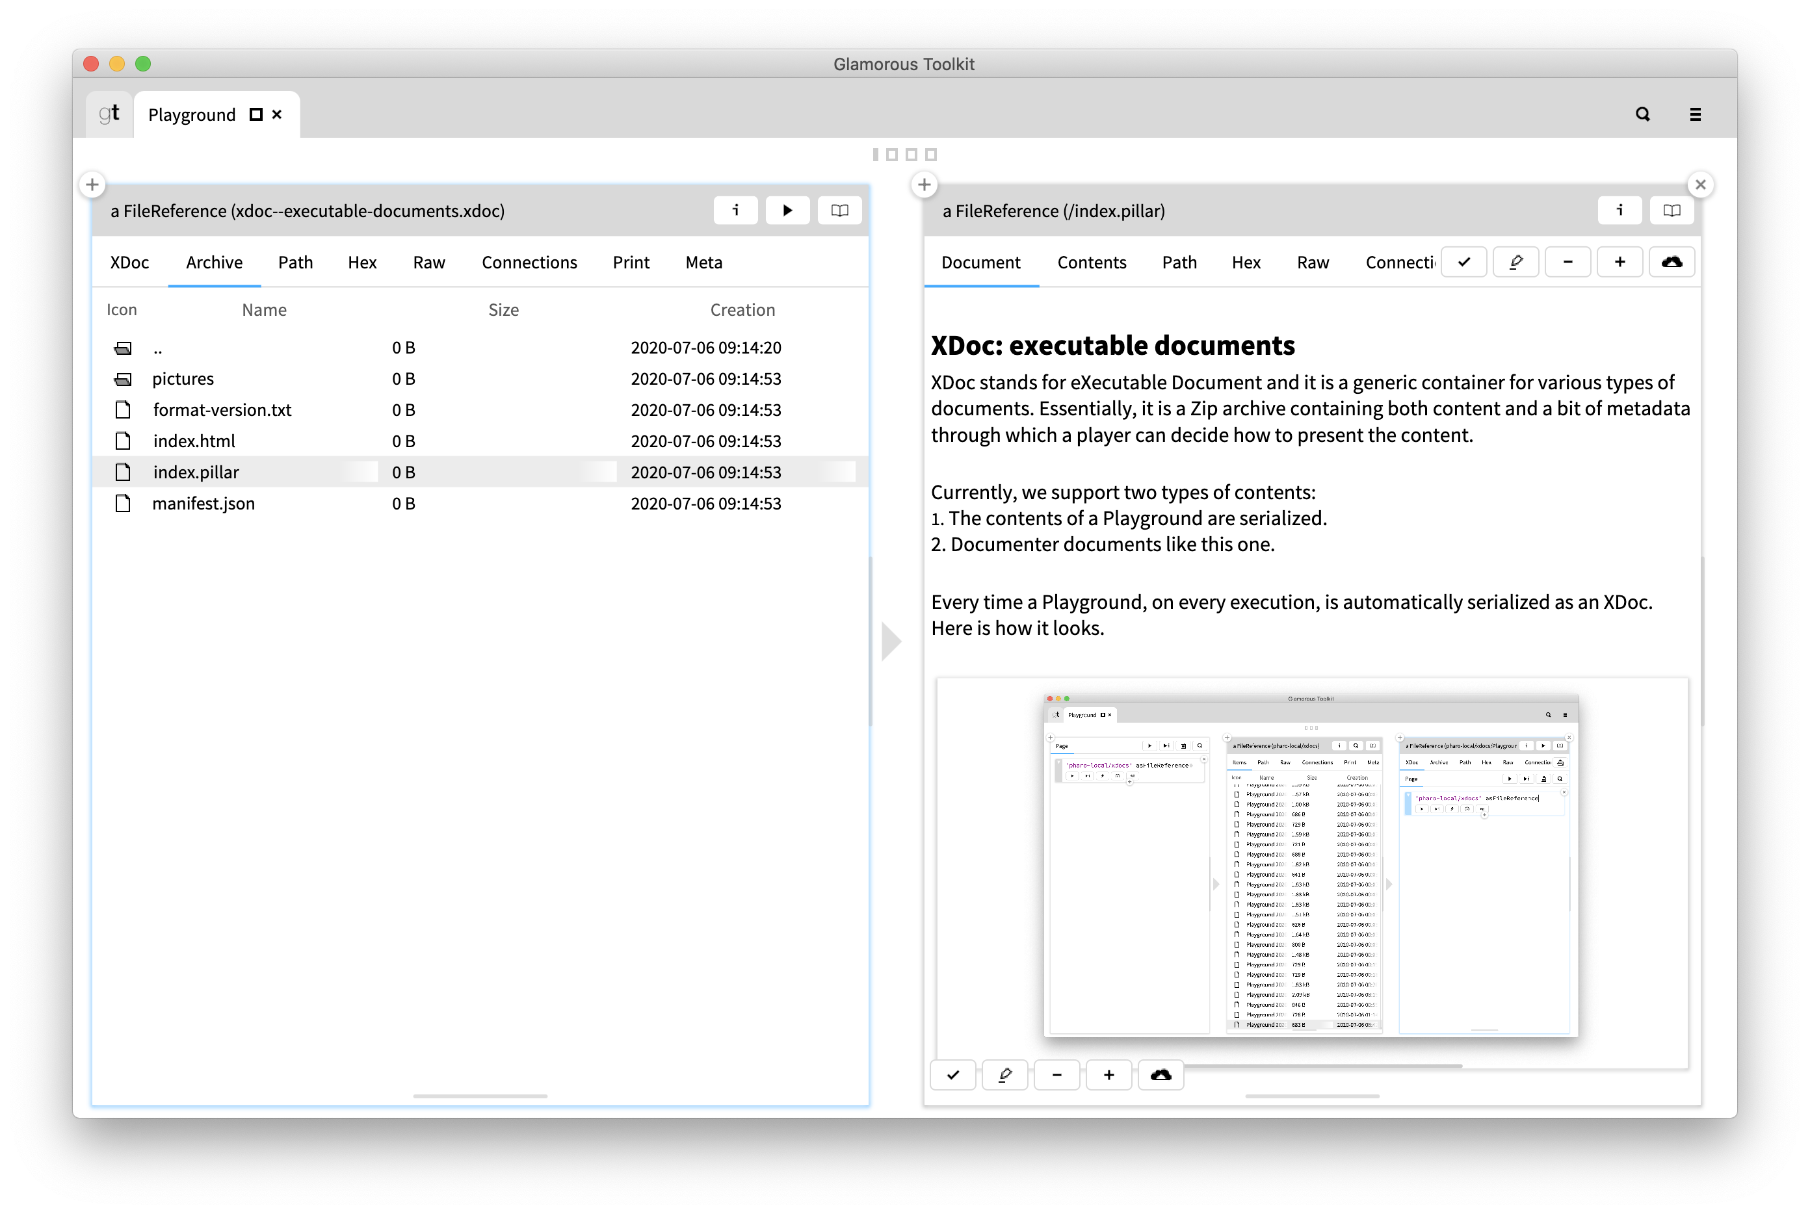Viewport: 1810px width, 1214px height.
Task: Click the 'XDoc: executable documents' heading
Action: pyautogui.click(x=1112, y=345)
